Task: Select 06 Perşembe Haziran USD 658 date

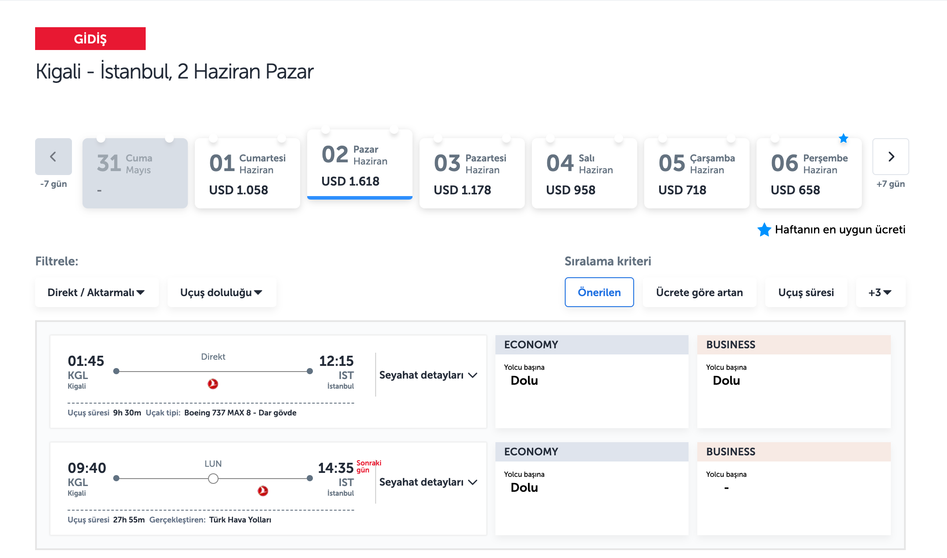Action: tap(809, 173)
